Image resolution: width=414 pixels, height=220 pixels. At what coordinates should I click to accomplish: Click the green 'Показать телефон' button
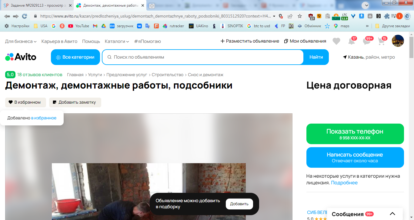(355, 134)
